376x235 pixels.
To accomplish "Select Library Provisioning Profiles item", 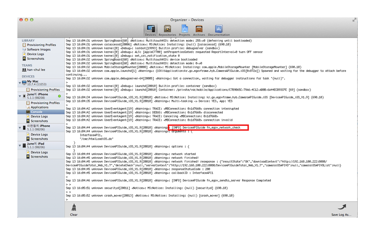I will (x=41, y=45).
